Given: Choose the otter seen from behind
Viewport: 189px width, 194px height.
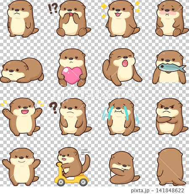Looking at the screenshot, I should click(171, 167).
